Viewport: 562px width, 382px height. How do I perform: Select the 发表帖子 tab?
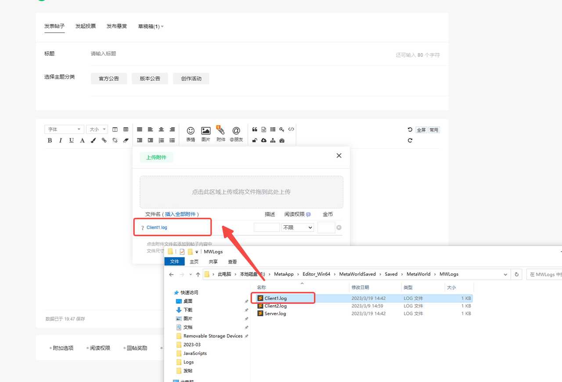tap(54, 26)
